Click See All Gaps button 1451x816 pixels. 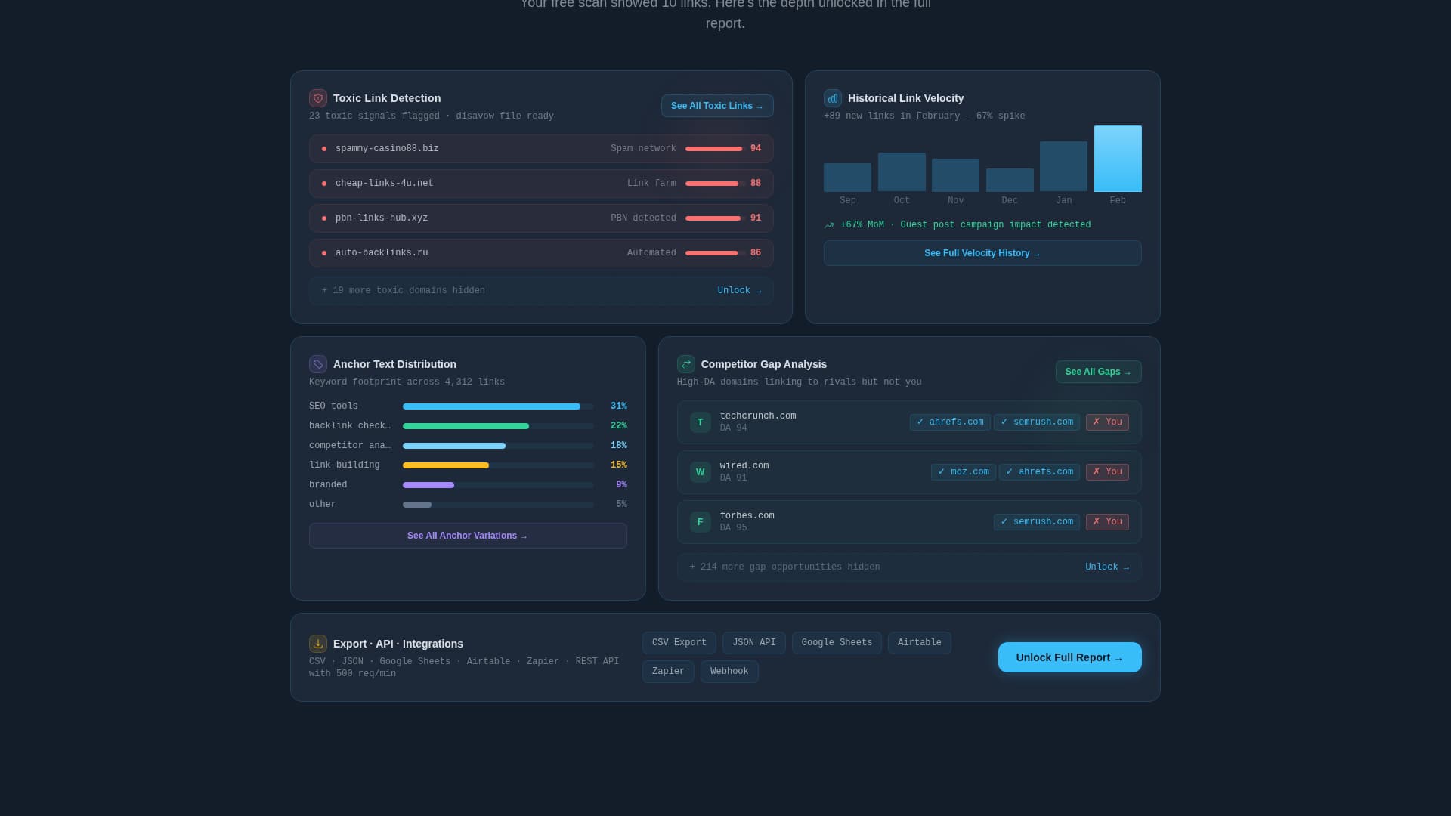coord(1098,372)
